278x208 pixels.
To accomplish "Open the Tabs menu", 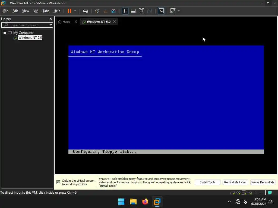I will 46,11.
